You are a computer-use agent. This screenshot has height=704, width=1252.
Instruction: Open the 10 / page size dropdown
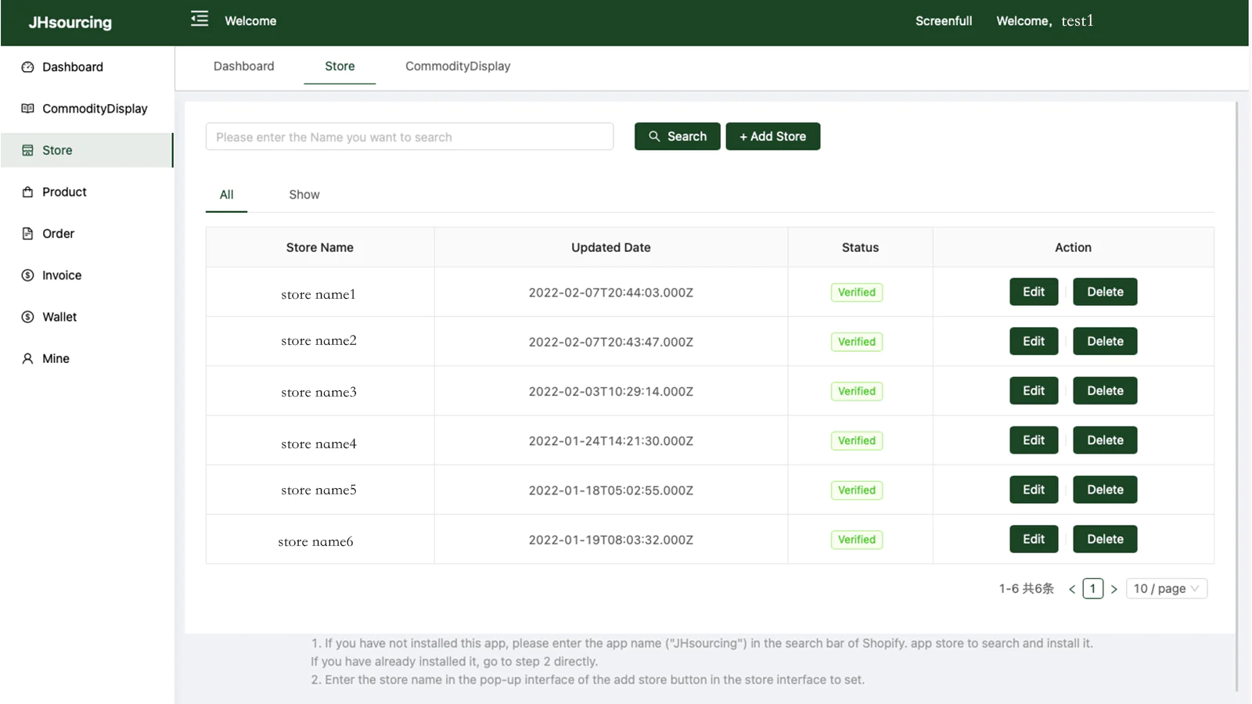tap(1166, 588)
